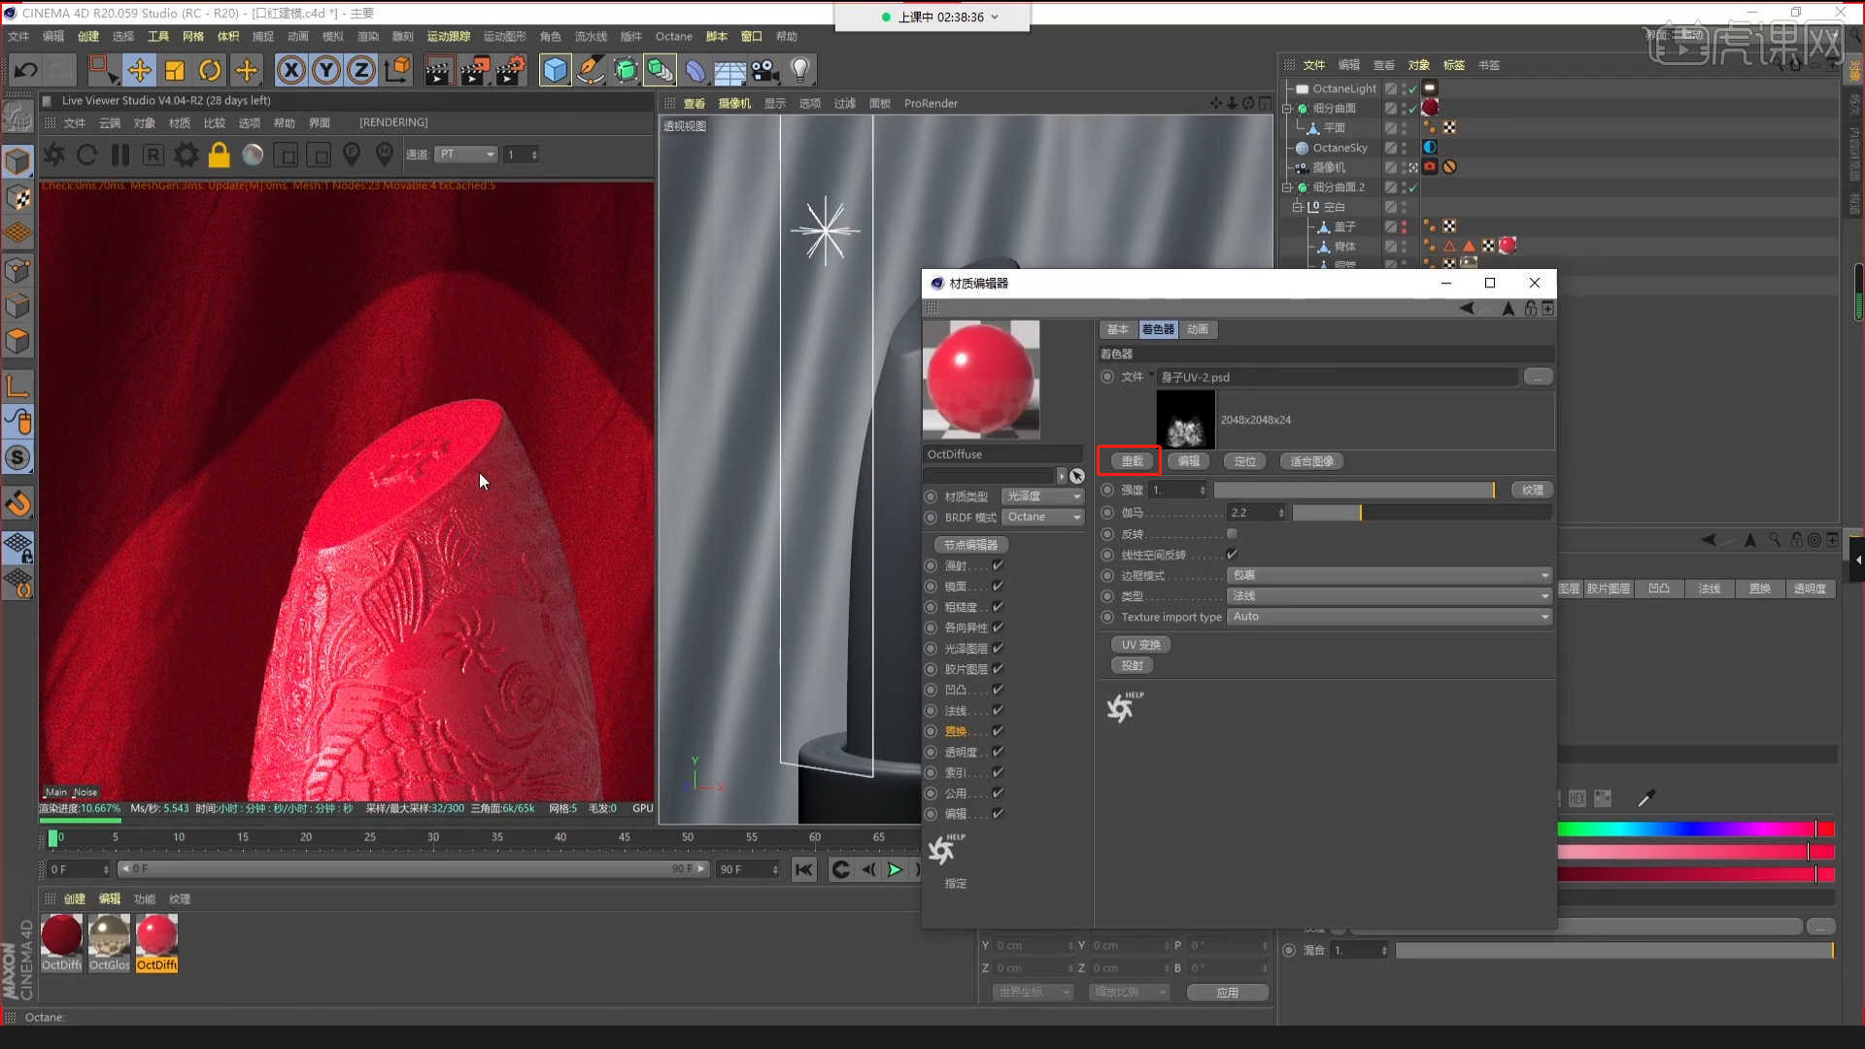Toggle 粗糙度 channel checkbox
Image resolution: width=1865 pixels, height=1049 pixels.
click(998, 607)
